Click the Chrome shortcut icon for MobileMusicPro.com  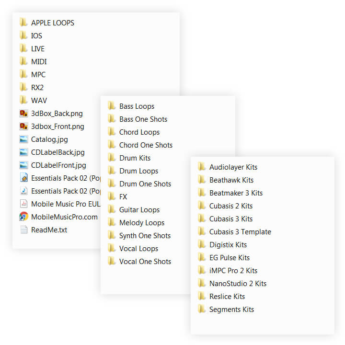click(23, 217)
